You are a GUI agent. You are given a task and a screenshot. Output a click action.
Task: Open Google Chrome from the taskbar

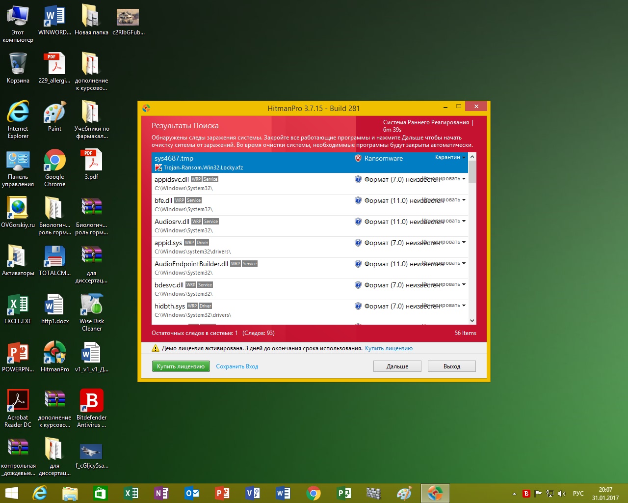tap(314, 493)
